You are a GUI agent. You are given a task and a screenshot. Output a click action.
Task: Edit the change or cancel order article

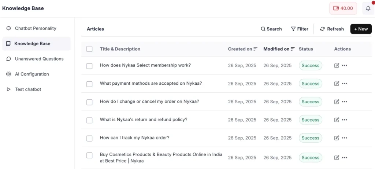pyautogui.click(x=337, y=102)
